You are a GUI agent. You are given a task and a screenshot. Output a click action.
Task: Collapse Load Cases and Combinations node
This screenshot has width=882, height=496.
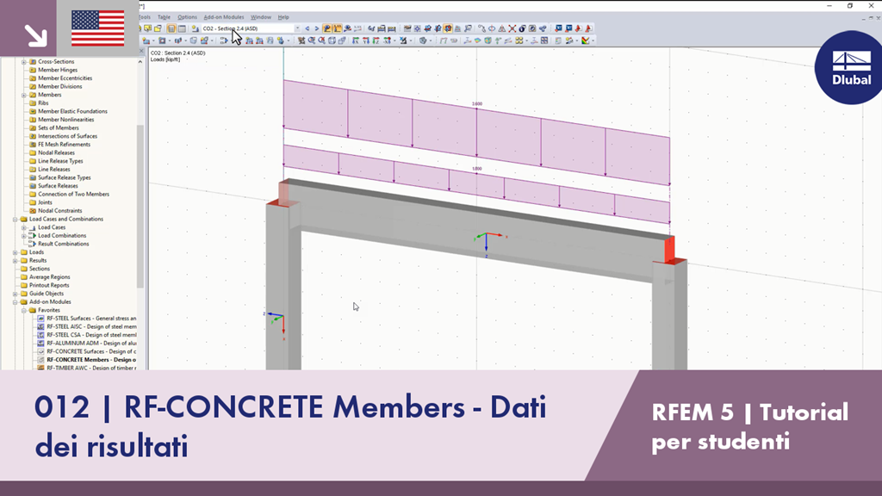point(16,220)
